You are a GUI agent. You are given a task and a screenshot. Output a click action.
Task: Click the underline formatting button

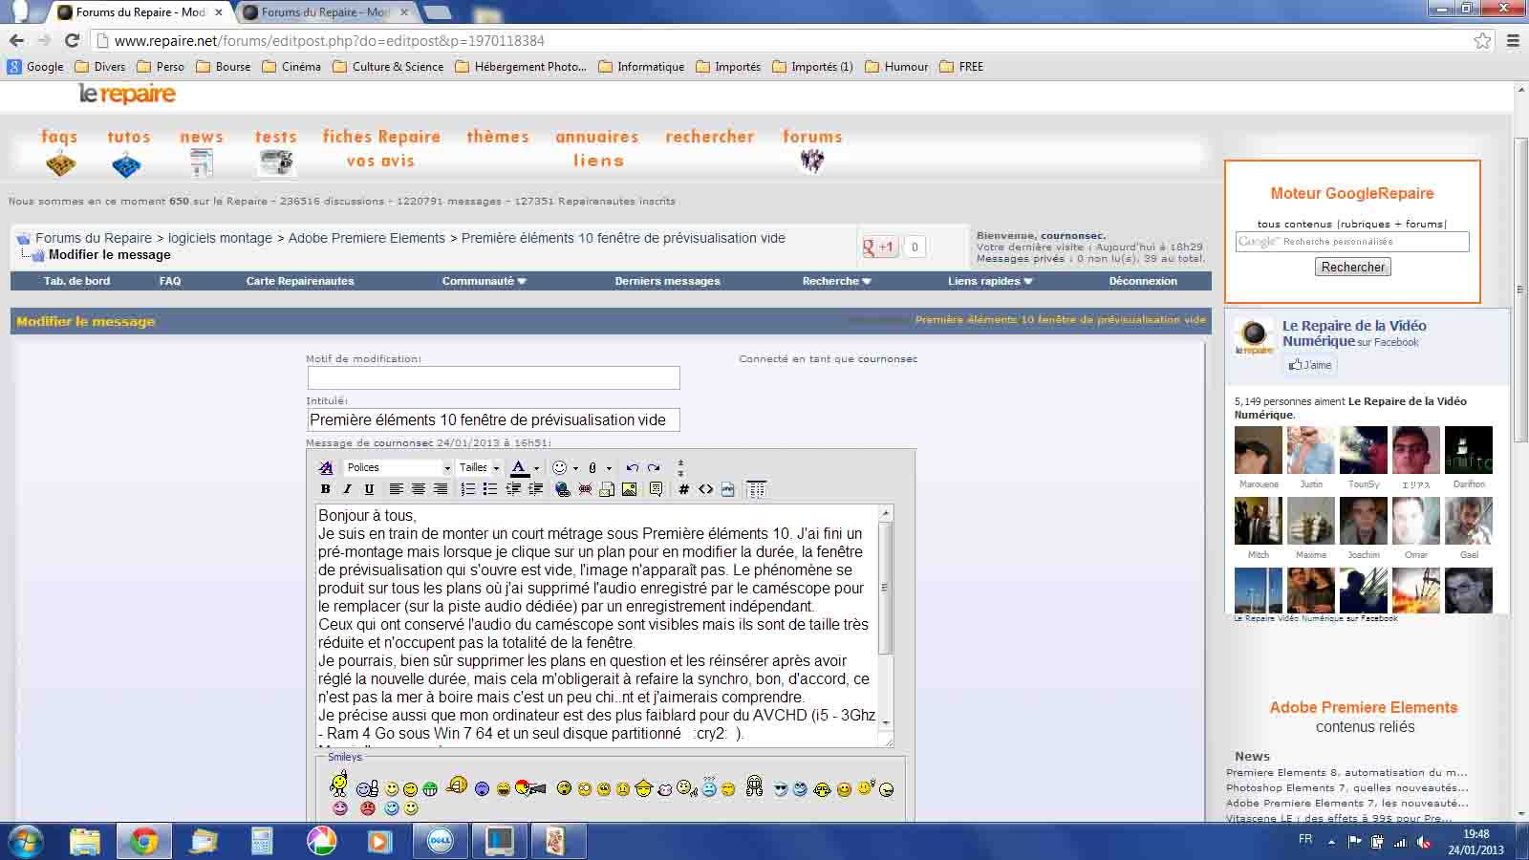tap(369, 489)
